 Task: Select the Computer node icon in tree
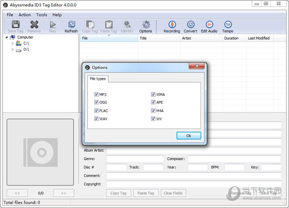tap(13, 37)
